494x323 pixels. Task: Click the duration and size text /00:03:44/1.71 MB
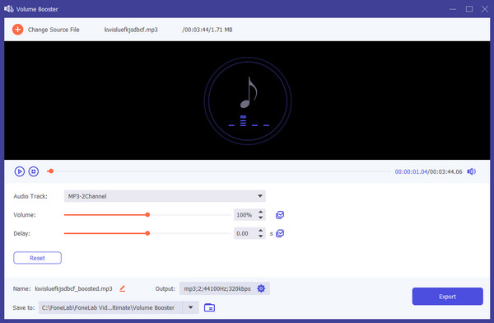(207, 30)
